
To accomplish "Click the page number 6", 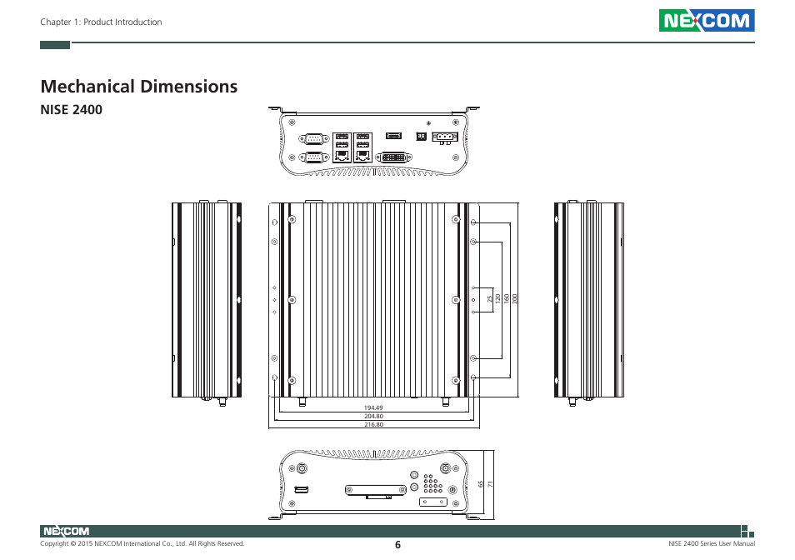I will [397, 545].
